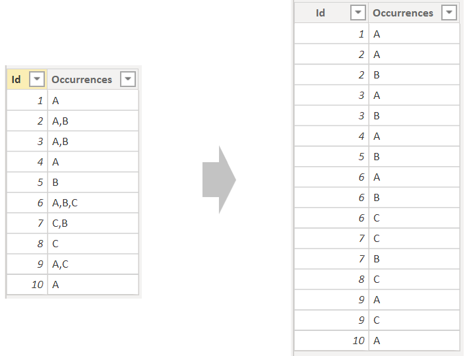The image size is (465, 356).
Task: Open Occurrences filter dropdown in right table
Action: click(449, 13)
